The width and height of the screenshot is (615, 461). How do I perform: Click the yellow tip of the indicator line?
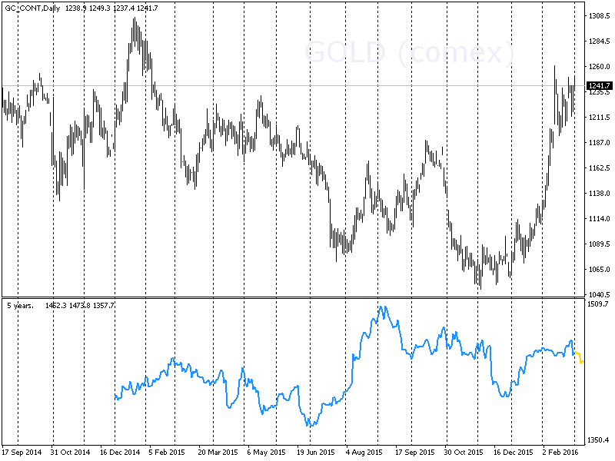point(578,356)
